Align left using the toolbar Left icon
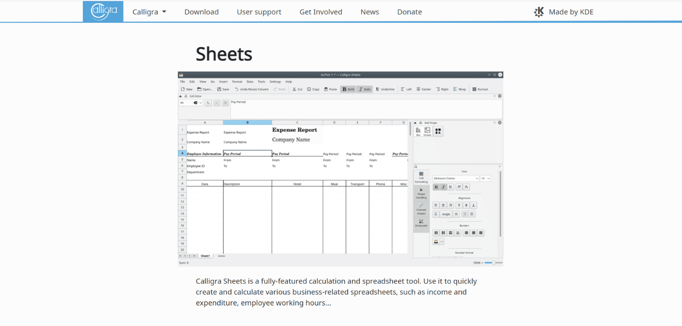 point(403,89)
